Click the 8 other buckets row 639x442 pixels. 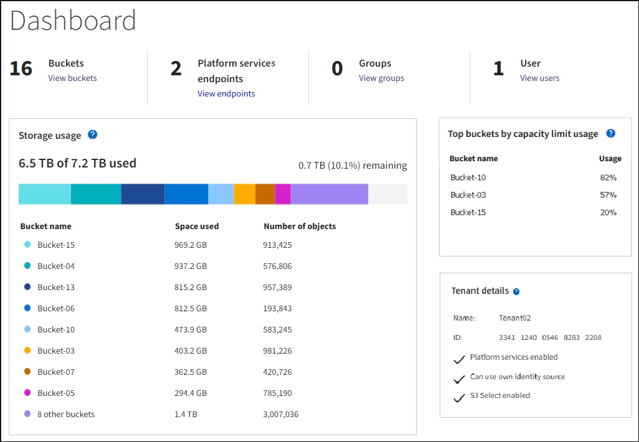(x=66, y=415)
